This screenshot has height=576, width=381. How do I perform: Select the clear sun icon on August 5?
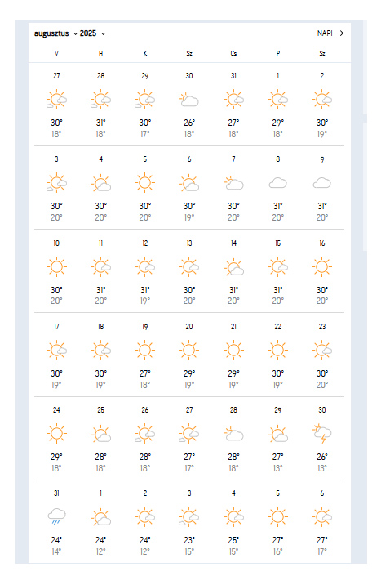[x=145, y=182]
